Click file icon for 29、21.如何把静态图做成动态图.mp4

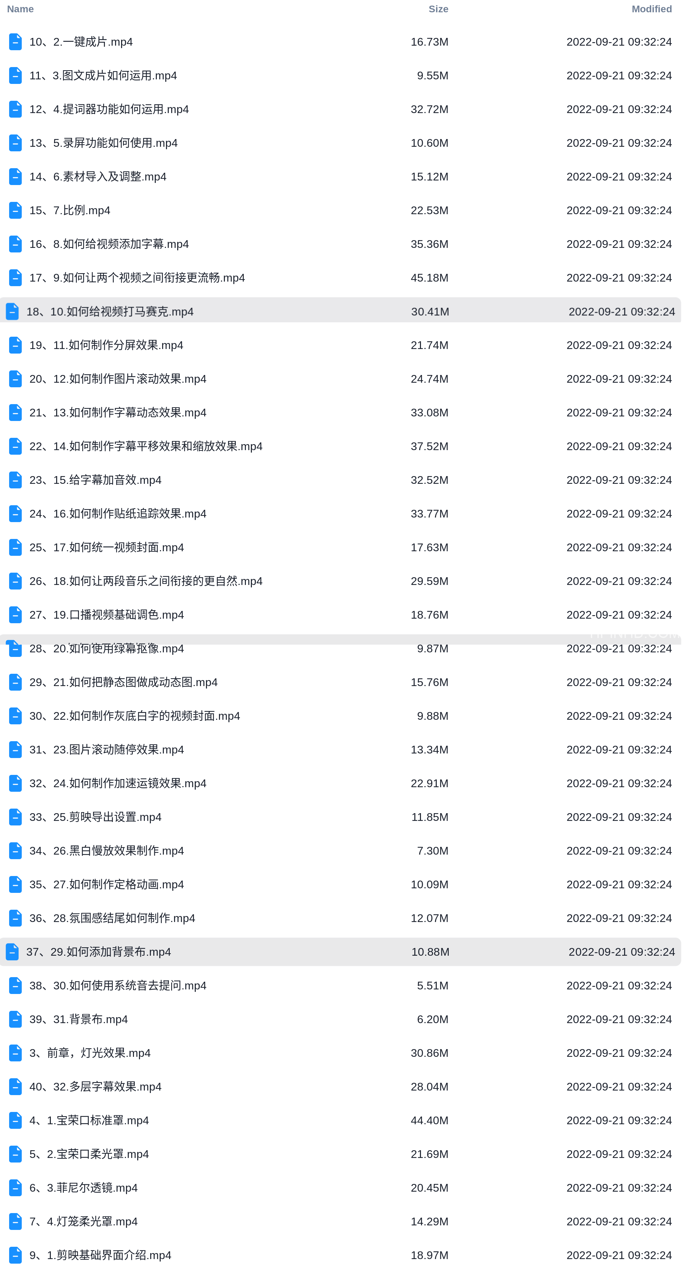coord(15,683)
